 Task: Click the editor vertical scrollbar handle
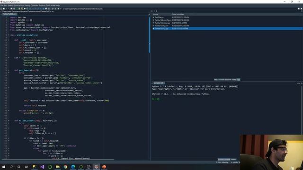pos(149,34)
